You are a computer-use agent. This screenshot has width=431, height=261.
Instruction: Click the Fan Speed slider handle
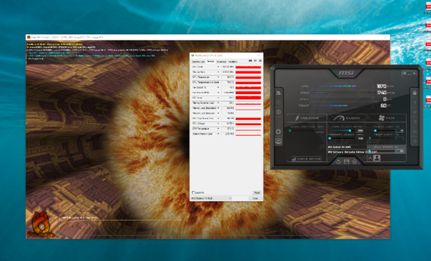(x=370, y=151)
